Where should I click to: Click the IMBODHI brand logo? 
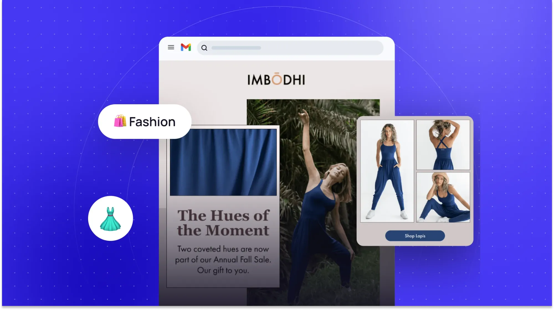(x=276, y=80)
